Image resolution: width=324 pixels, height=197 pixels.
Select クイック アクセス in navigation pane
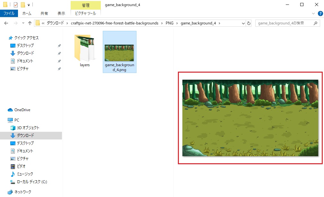click(23, 38)
